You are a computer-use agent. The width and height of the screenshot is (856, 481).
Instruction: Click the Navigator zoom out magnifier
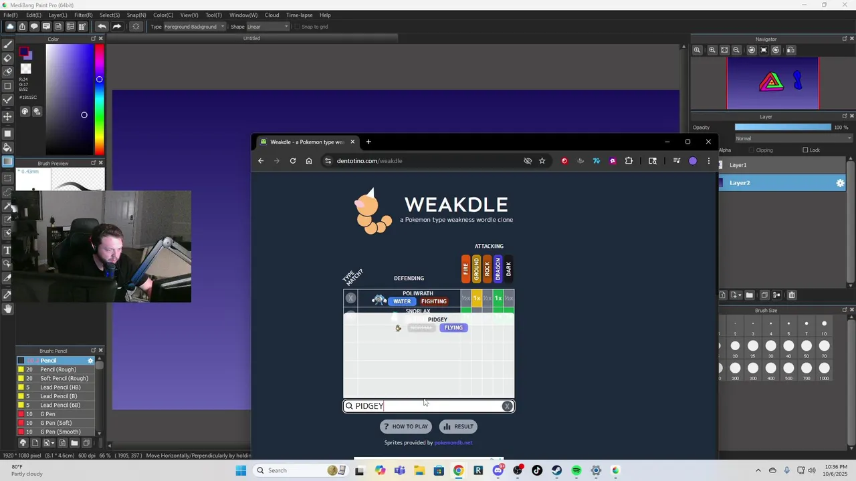click(736, 50)
